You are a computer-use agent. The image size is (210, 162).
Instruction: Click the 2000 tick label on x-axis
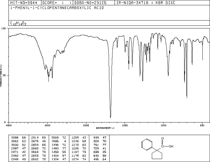tap(86, 125)
